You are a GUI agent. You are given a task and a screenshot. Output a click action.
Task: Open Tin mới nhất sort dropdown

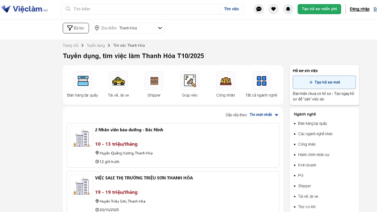click(x=264, y=114)
